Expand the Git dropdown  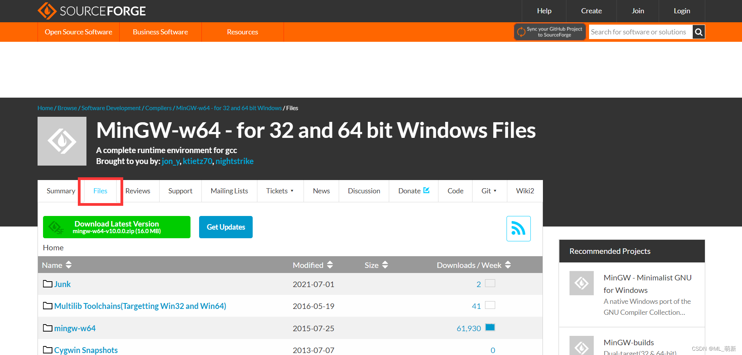(x=489, y=191)
